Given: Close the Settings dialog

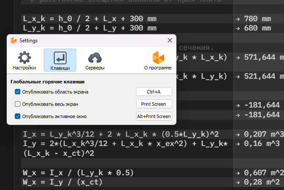Looking at the screenshot, I should point(170,40).
